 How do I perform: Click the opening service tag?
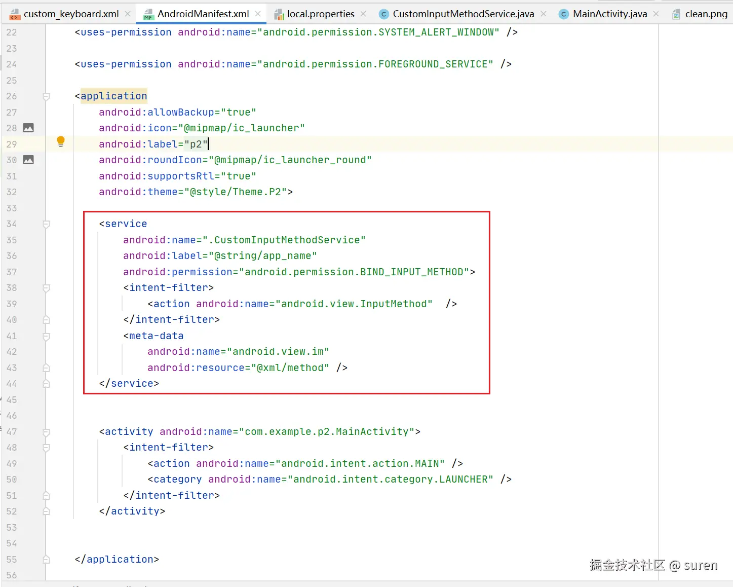click(x=123, y=224)
